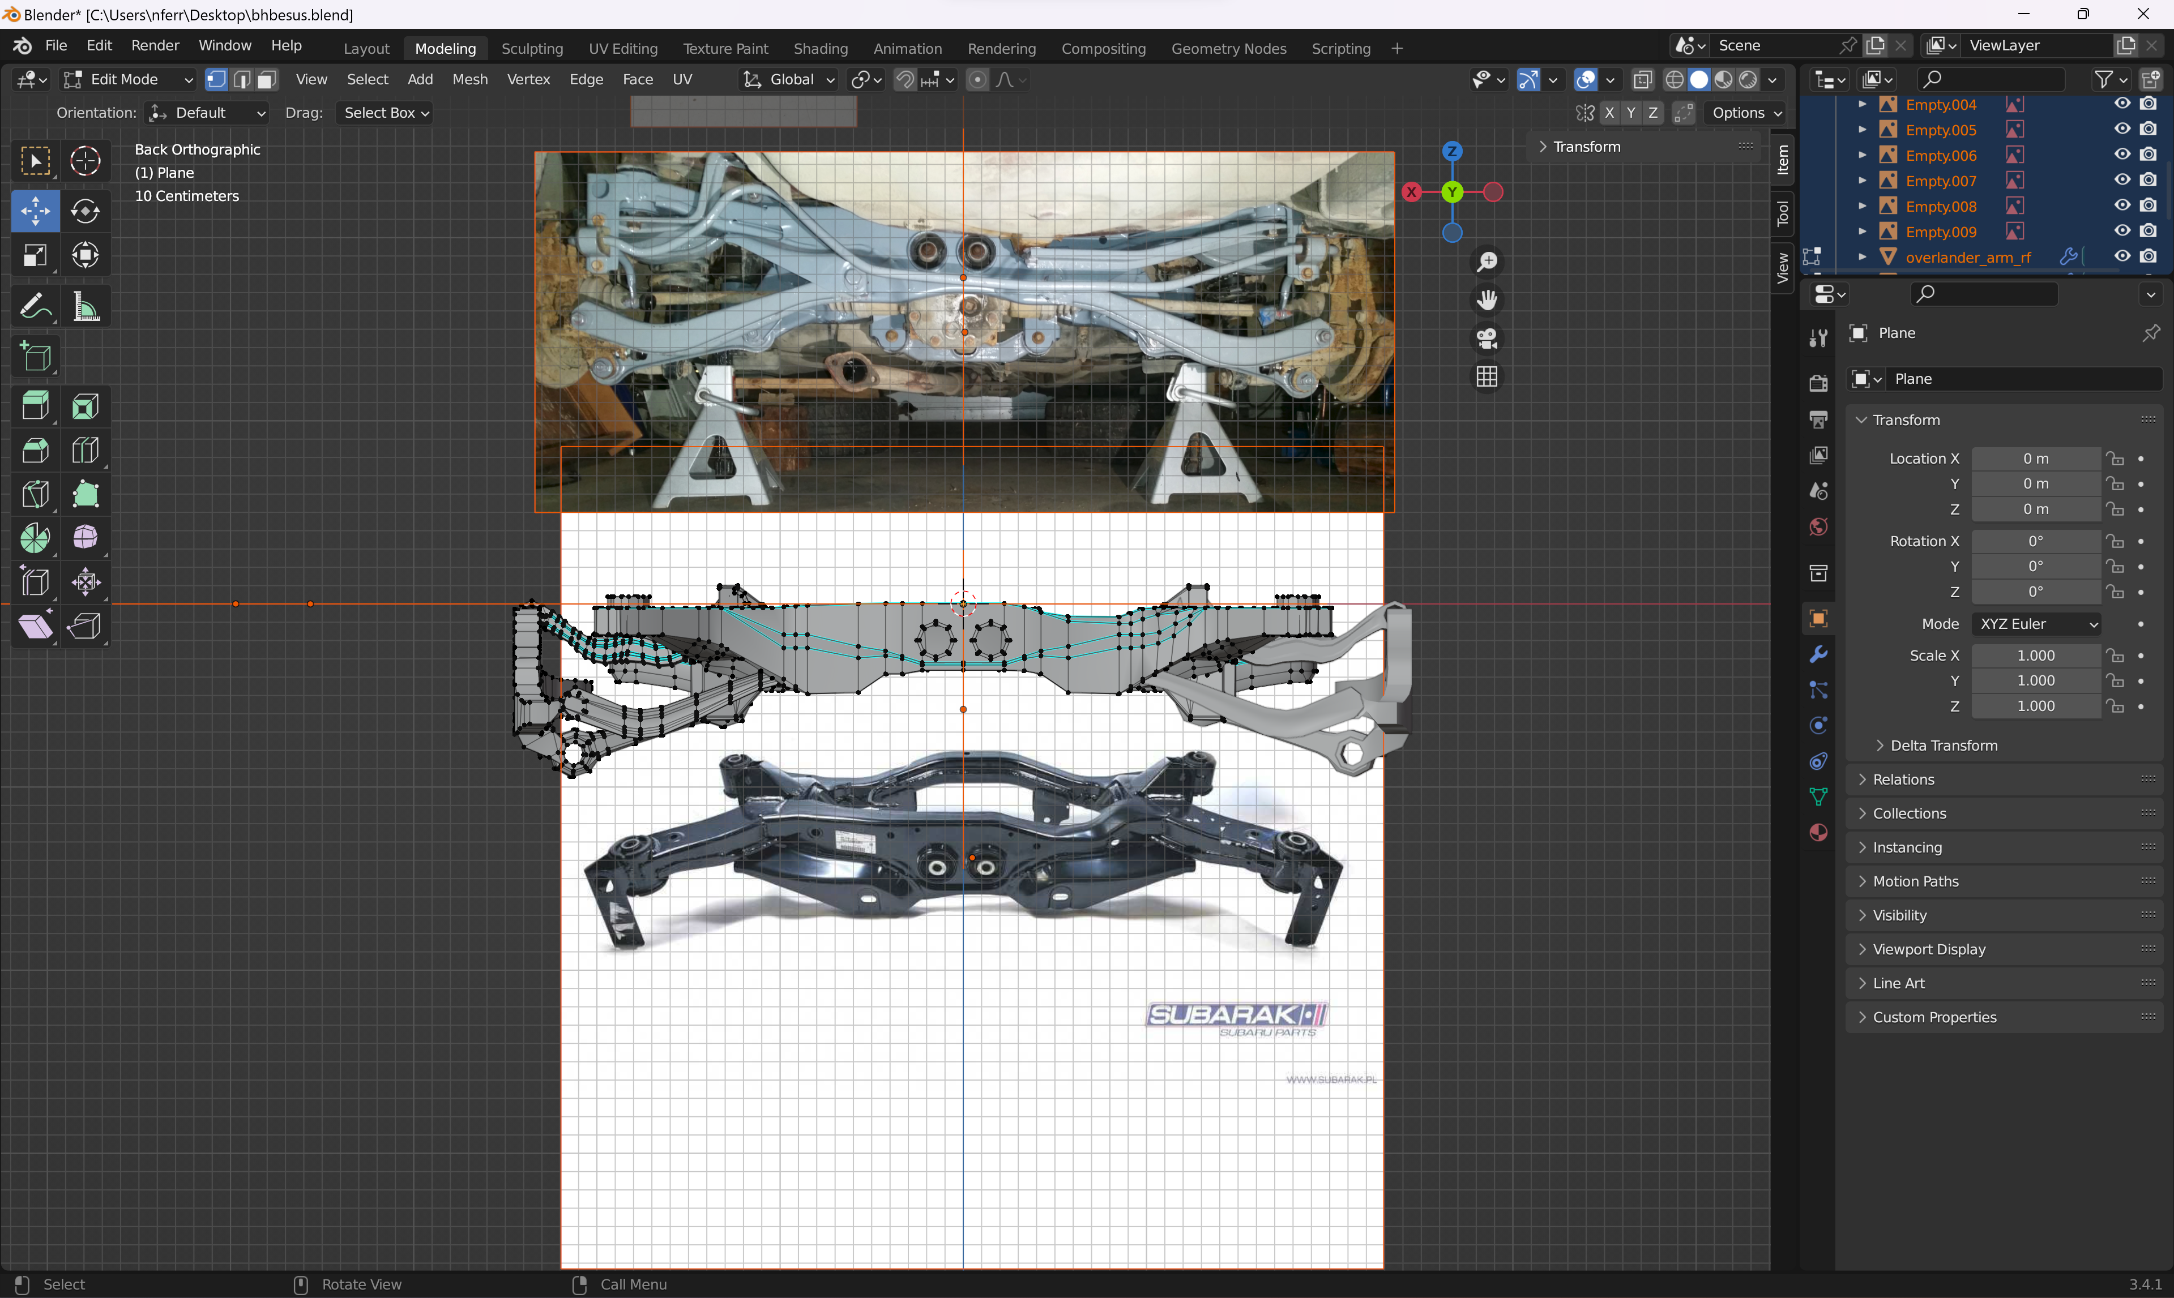
Task: Click the Scale X value field
Action: pyautogui.click(x=2035, y=655)
